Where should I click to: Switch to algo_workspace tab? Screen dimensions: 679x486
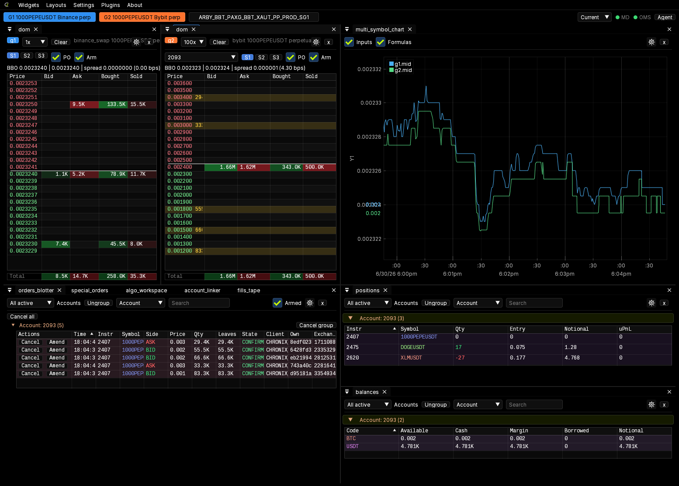point(146,291)
